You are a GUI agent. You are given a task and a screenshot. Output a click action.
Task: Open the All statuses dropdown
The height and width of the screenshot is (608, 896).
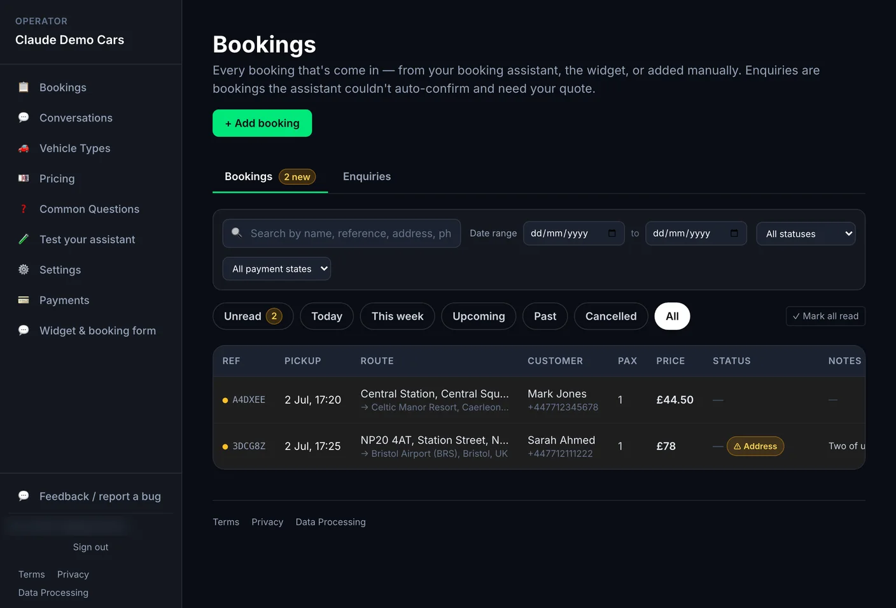pyautogui.click(x=806, y=234)
